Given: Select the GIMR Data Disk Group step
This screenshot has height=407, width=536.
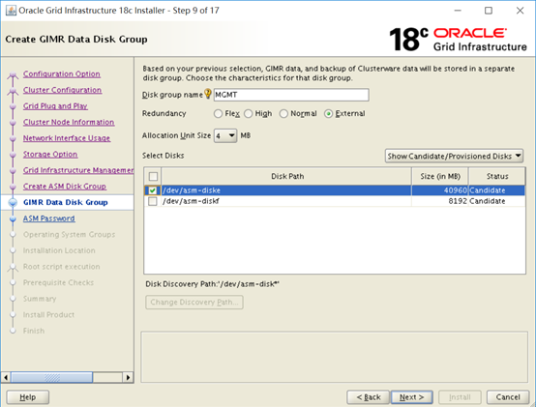Looking at the screenshot, I should (x=65, y=202).
